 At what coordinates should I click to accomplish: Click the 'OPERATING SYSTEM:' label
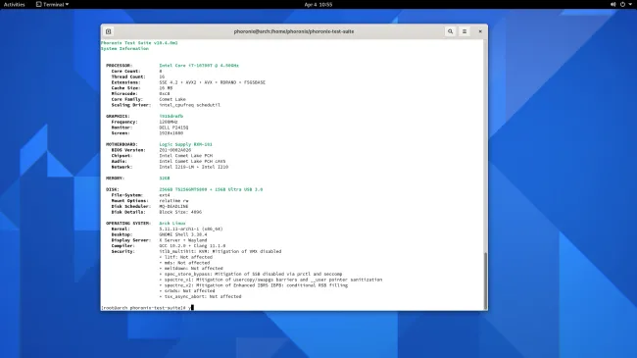[x=128, y=224]
